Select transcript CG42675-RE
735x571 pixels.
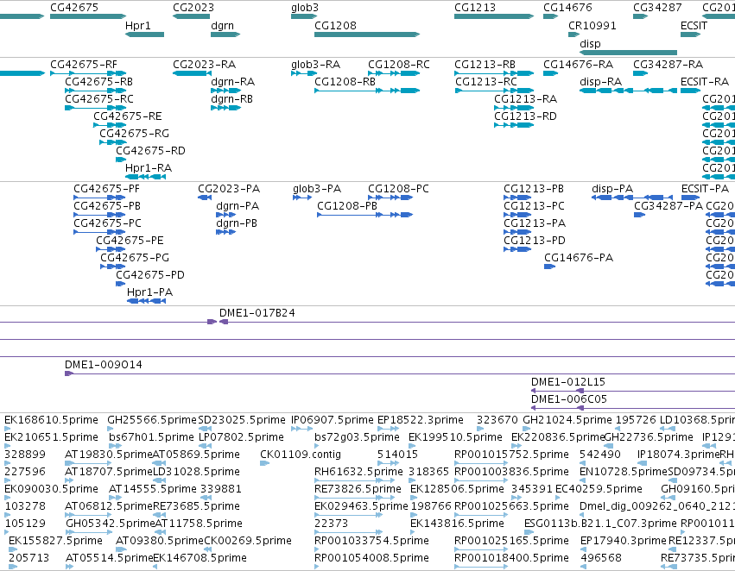tap(128, 116)
